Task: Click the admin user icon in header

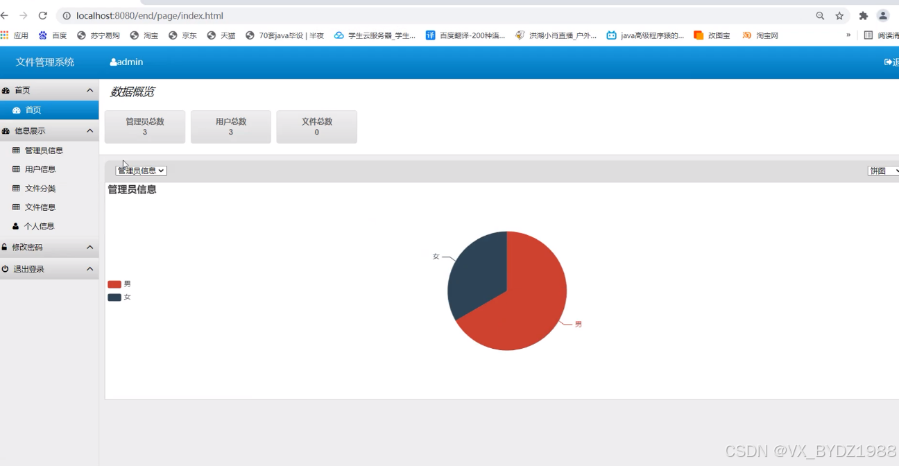Action: click(113, 62)
